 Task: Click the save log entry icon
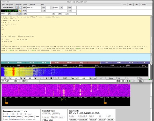click(20, 14)
